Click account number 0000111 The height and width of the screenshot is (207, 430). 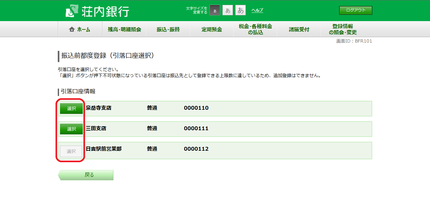[x=196, y=129]
